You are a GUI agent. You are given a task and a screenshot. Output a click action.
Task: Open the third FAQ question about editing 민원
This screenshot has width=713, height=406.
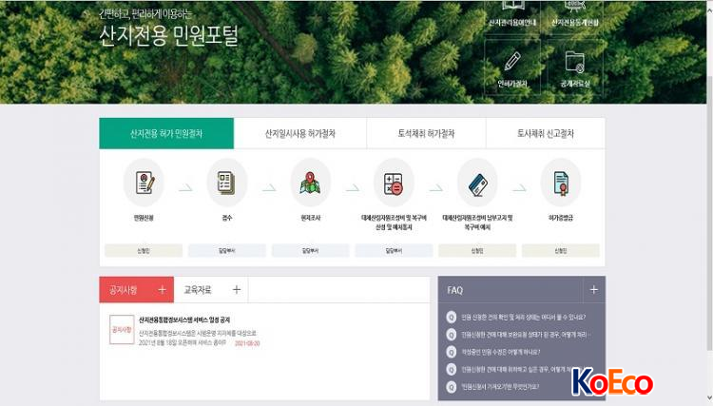click(x=500, y=352)
